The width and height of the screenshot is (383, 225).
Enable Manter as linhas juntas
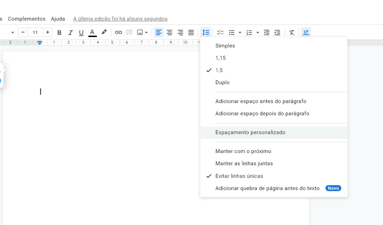click(274, 164)
